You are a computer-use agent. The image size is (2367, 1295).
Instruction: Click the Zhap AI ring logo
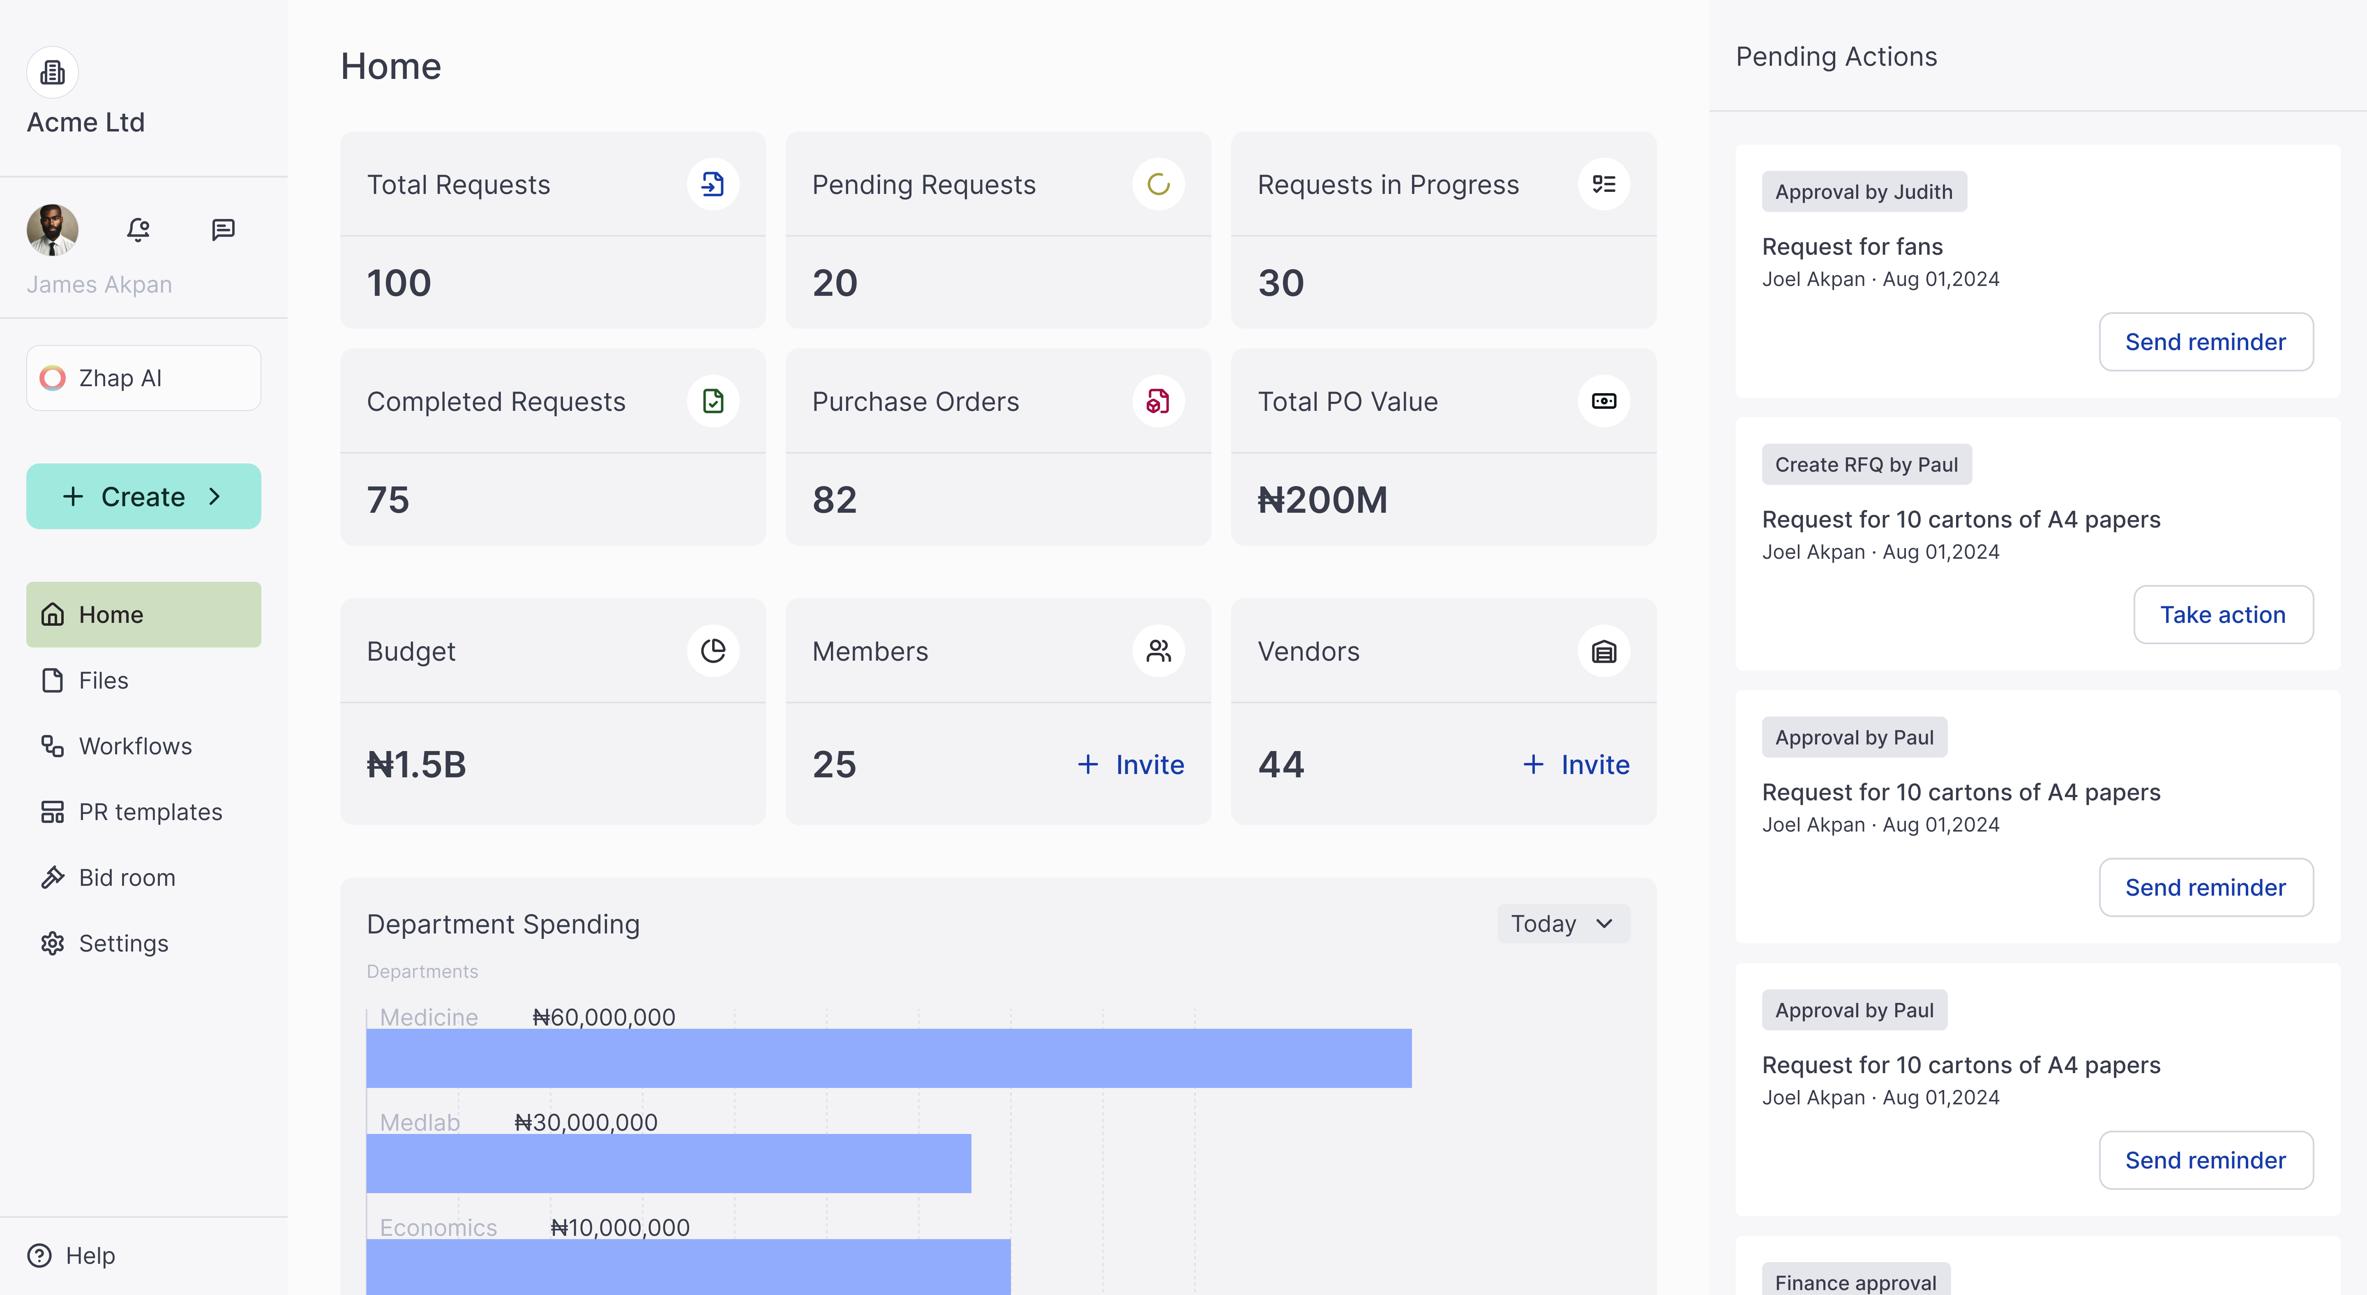pos(52,378)
